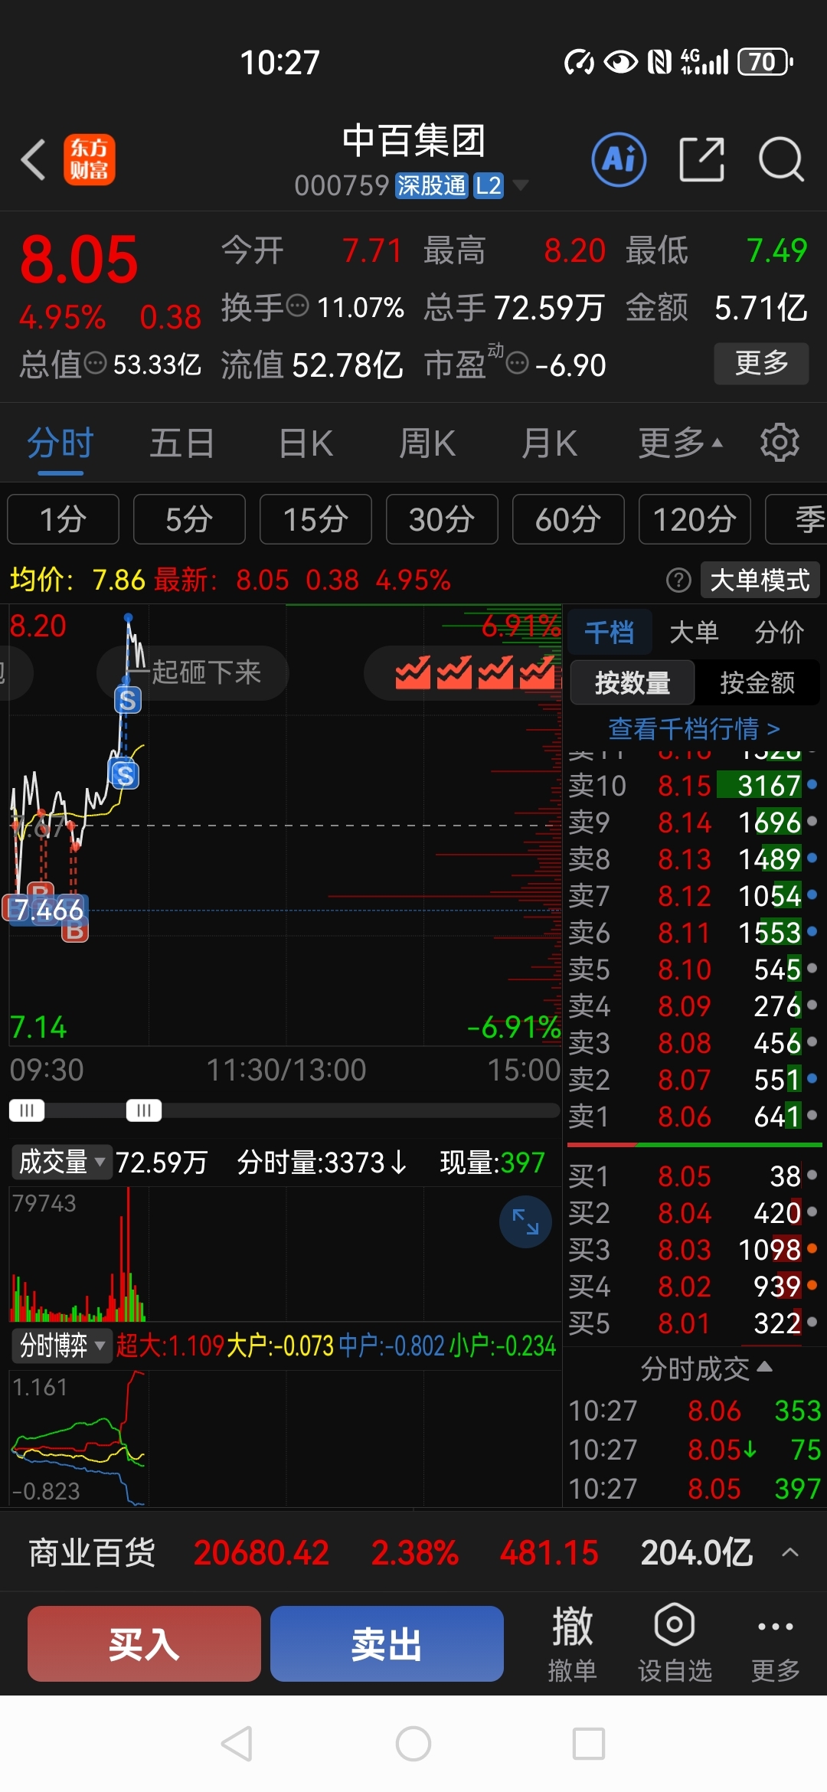
Task: Tap the 市盈 info circle icon
Action: coord(518,363)
